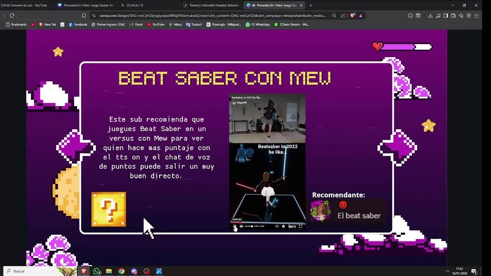Open WhatsApp from the Windows taskbar

coord(97,271)
